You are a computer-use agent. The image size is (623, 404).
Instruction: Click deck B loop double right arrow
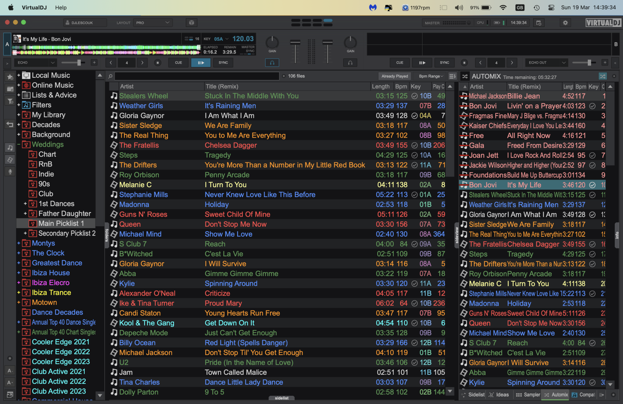coord(512,62)
